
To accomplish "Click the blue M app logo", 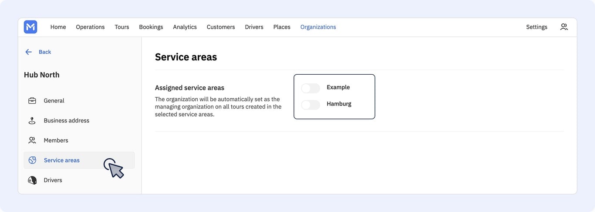I will tap(30, 27).
